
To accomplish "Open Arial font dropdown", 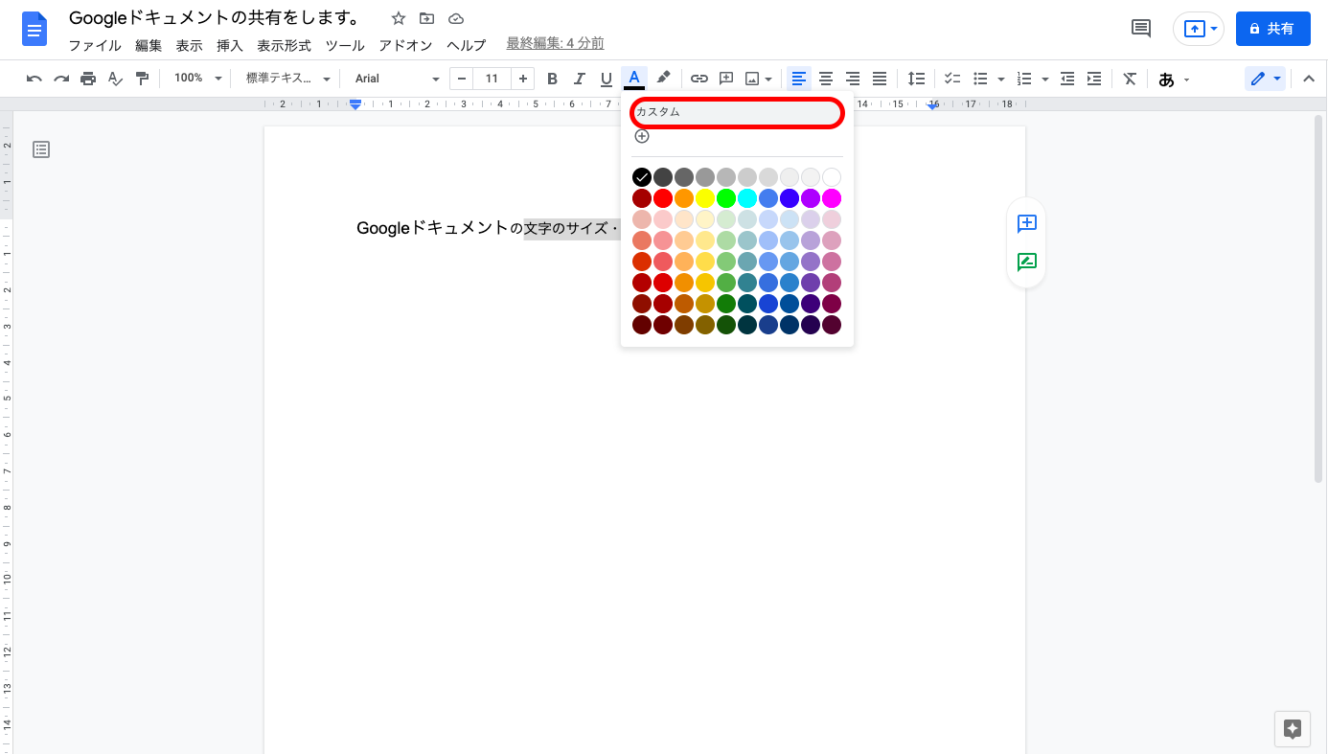I will click(397, 79).
